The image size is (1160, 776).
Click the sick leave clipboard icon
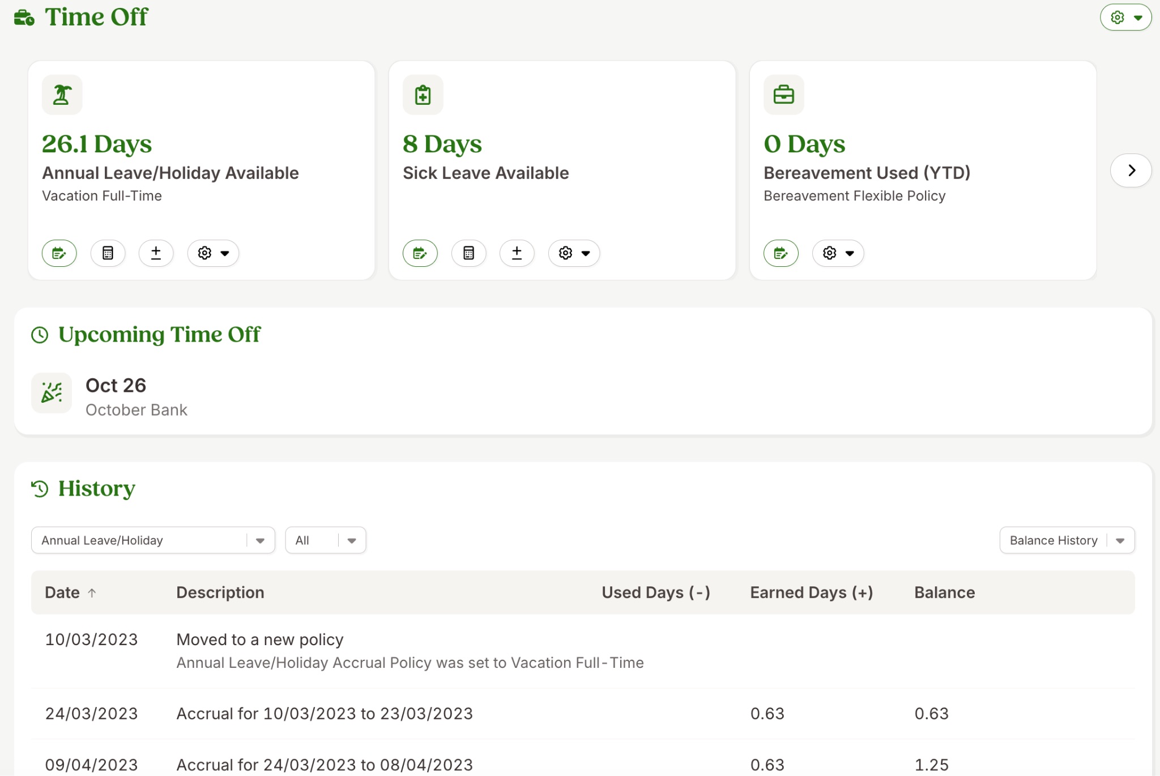423,95
